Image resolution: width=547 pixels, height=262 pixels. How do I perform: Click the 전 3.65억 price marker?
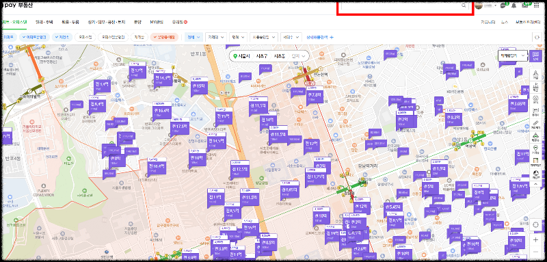coord(518,104)
